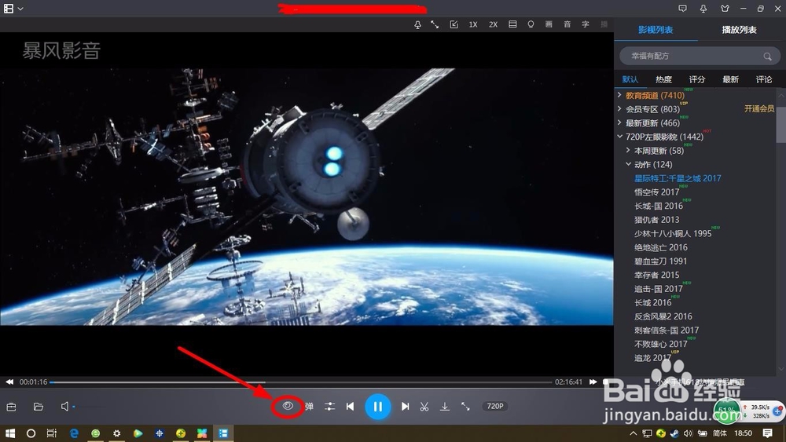Set video size to 1X
786x442 pixels.
[x=473, y=24]
